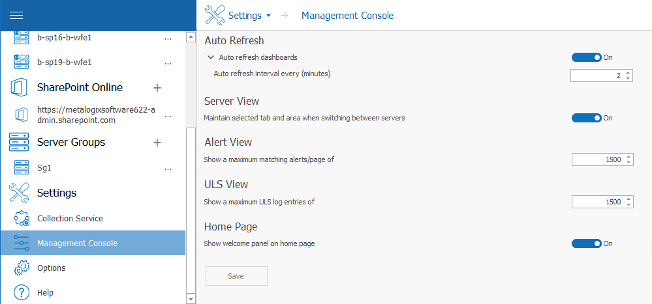Add a new SharePoint Online tenant
This screenshot has height=304, width=652.
157,87
